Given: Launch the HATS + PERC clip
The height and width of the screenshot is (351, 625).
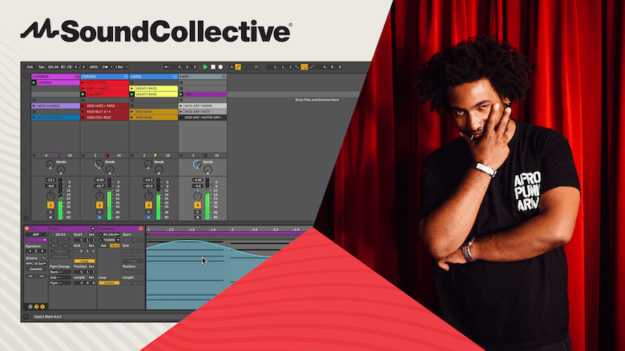Looking at the screenshot, I should point(83,82).
